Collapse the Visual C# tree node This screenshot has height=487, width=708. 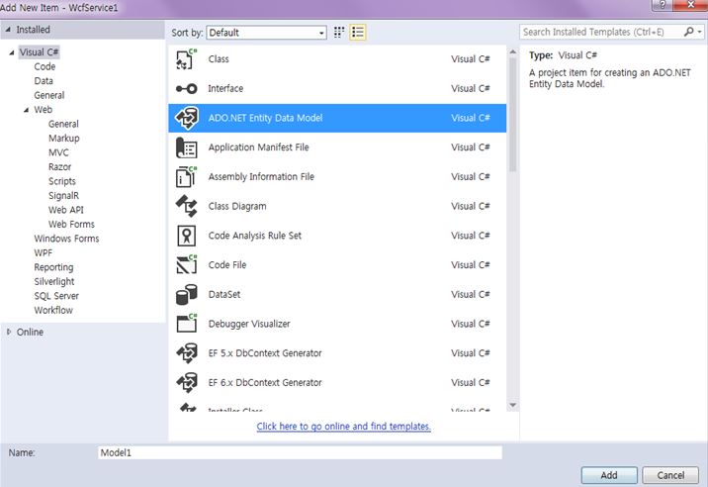click(12, 52)
